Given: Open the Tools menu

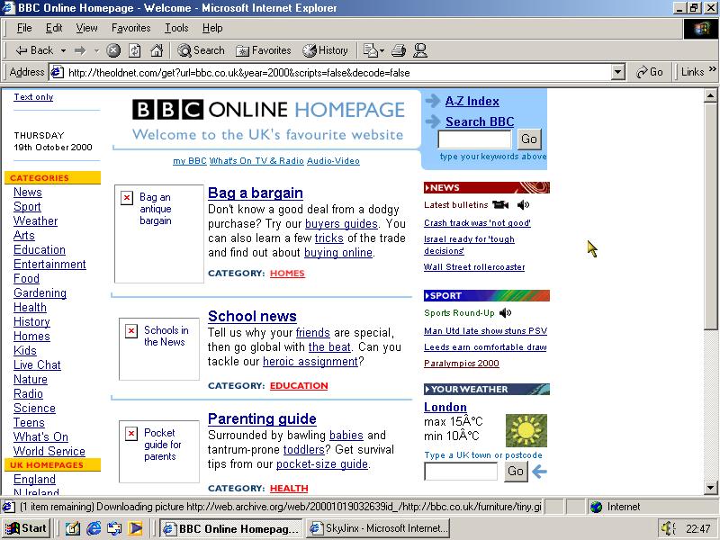Looking at the screenshot, I should point(176,28).
